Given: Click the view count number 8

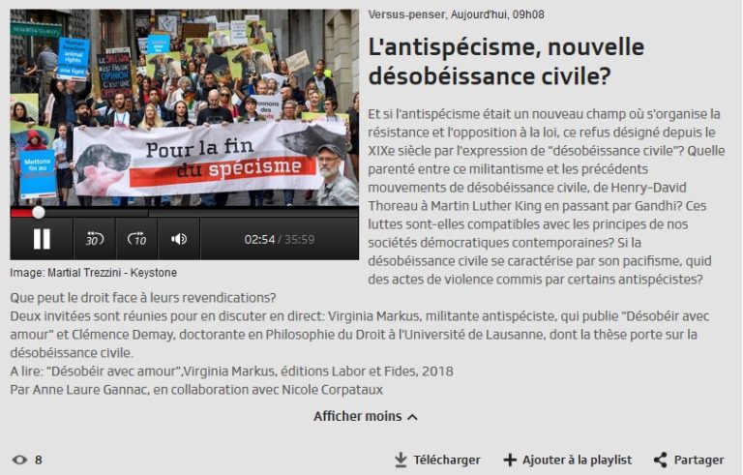Looking at the screenshot, I should pos(39,460).
